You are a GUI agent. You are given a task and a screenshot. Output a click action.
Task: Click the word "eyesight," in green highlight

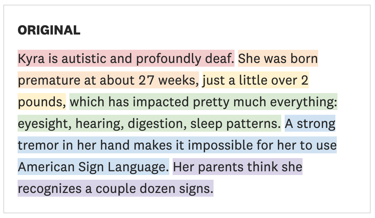click(x=44, y=124)
